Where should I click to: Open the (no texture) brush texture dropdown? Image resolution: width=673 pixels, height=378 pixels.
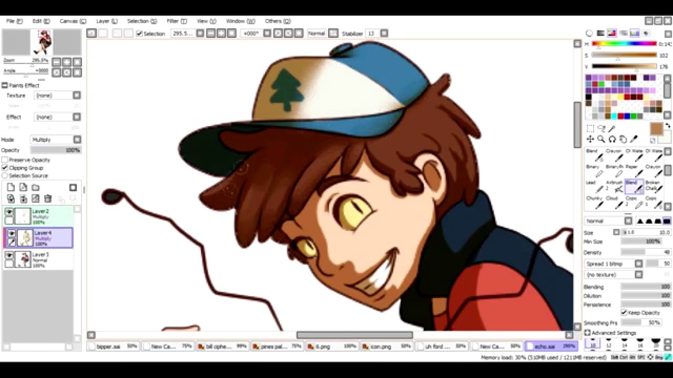click(639, 275)
